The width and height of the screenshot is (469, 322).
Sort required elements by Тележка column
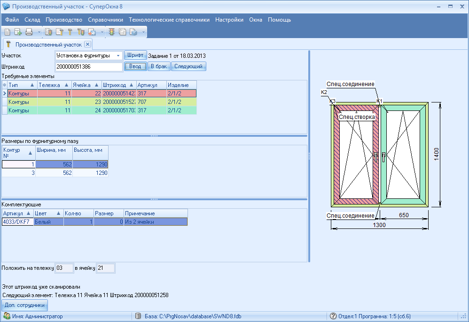[54, 85]
